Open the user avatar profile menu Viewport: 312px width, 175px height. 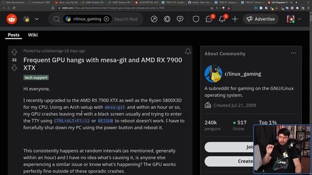(294, 19)
